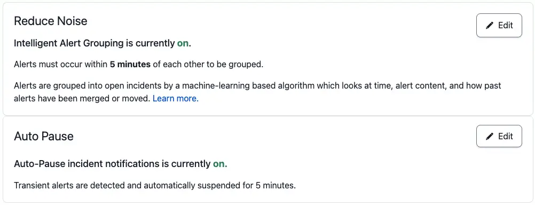Edit the Auto Pause settings
This screenshot has width=535, height=206.
[x=499, y=136]
